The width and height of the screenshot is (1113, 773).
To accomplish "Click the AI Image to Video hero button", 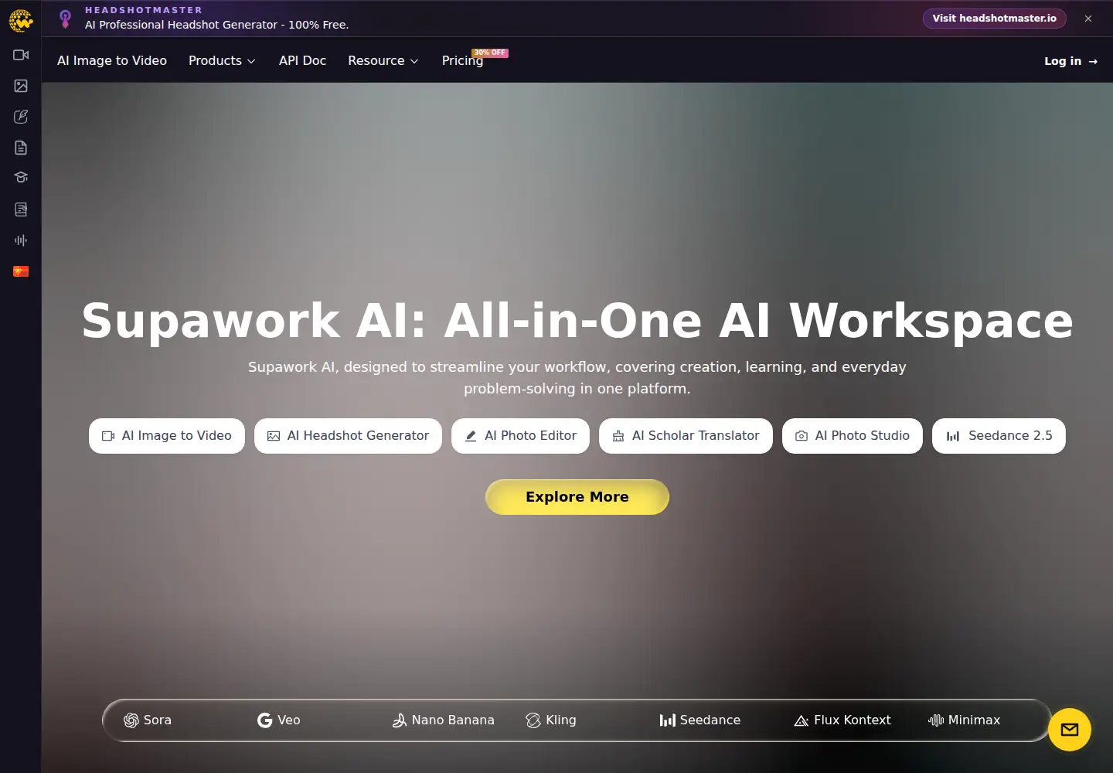I will 167,436.
